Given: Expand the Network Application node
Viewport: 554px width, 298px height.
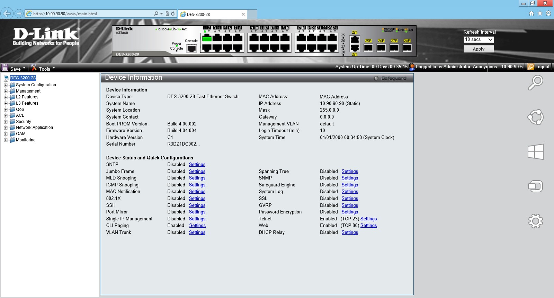Looking at the screenshot, I should click(6, 128).
